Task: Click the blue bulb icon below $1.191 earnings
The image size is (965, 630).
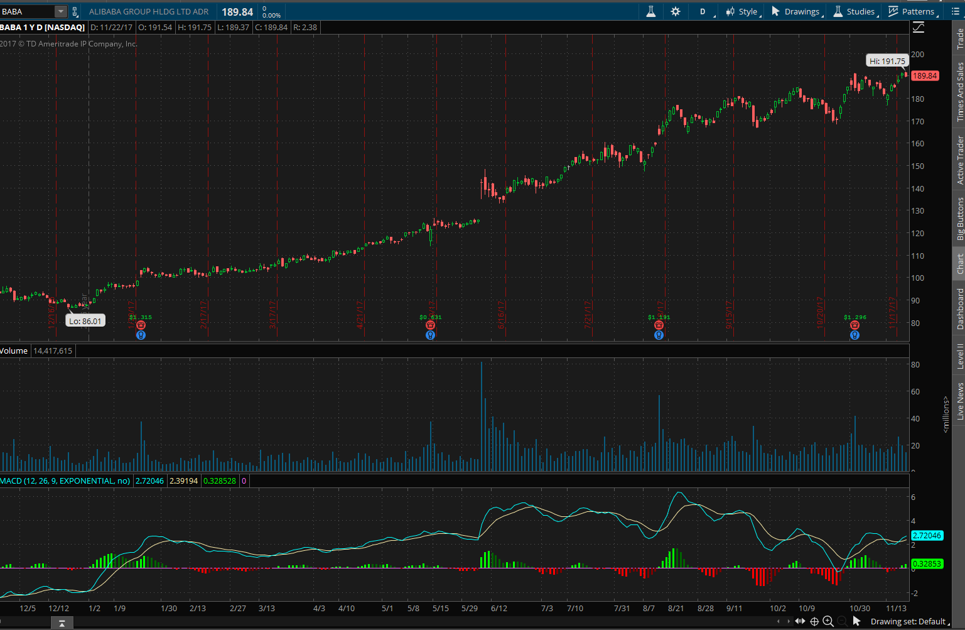Action: click(x=659, y=335)
